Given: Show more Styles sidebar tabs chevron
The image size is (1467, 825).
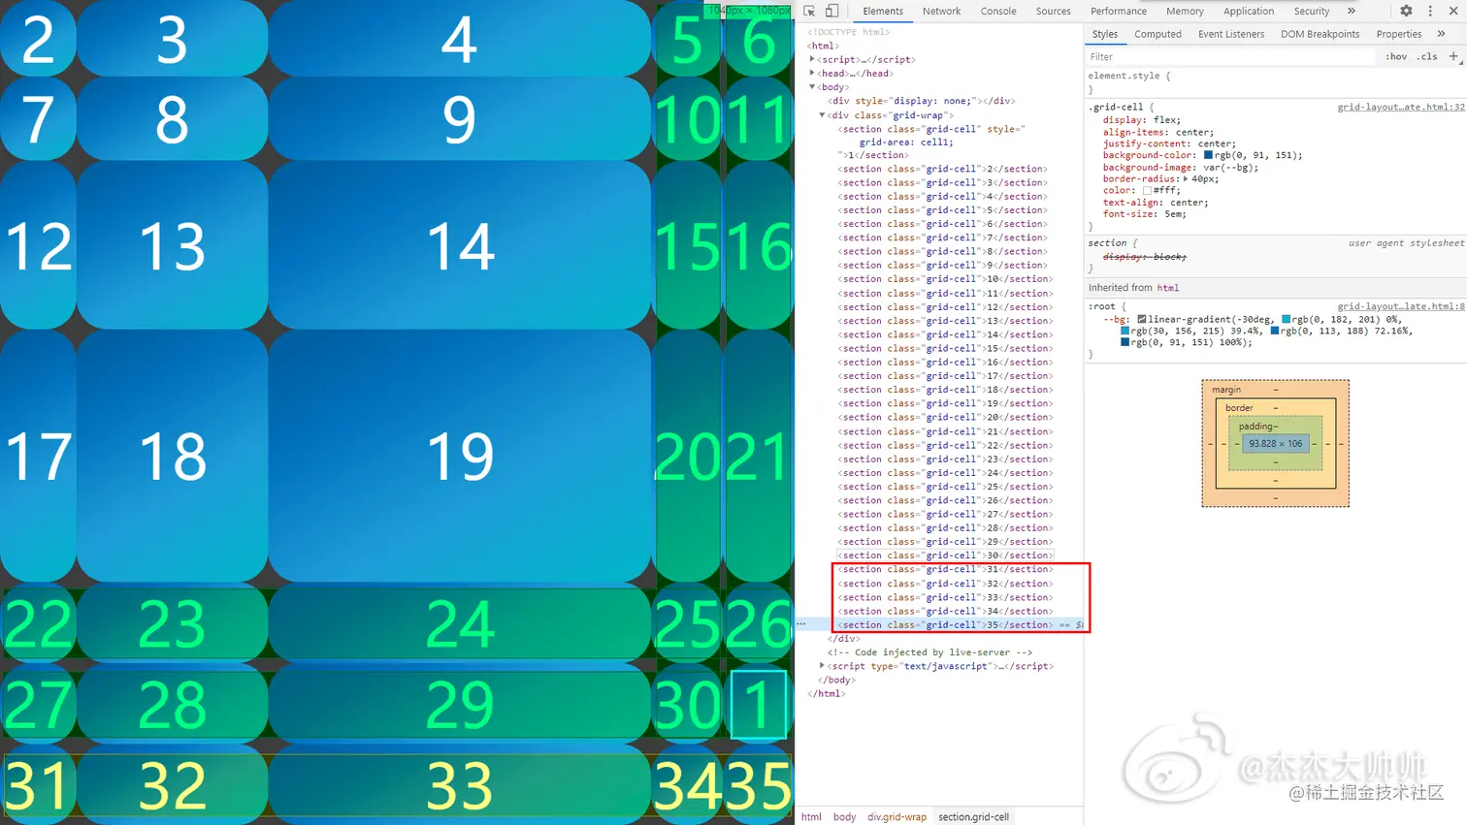Looking at the screenshot, I should coord(1441,34).
